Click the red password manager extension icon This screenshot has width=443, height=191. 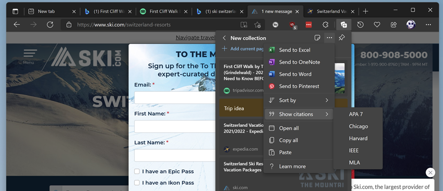(x=309, y=25)
